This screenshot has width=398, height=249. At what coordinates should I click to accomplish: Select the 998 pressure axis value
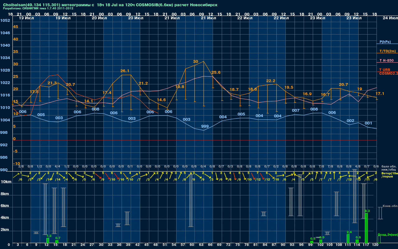pos(4,133)
